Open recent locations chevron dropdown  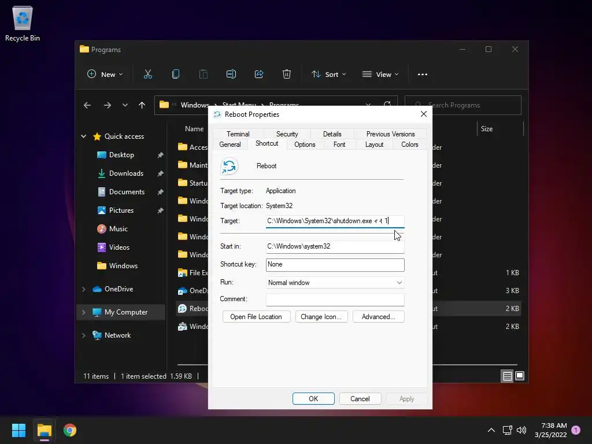coord(125,105)
